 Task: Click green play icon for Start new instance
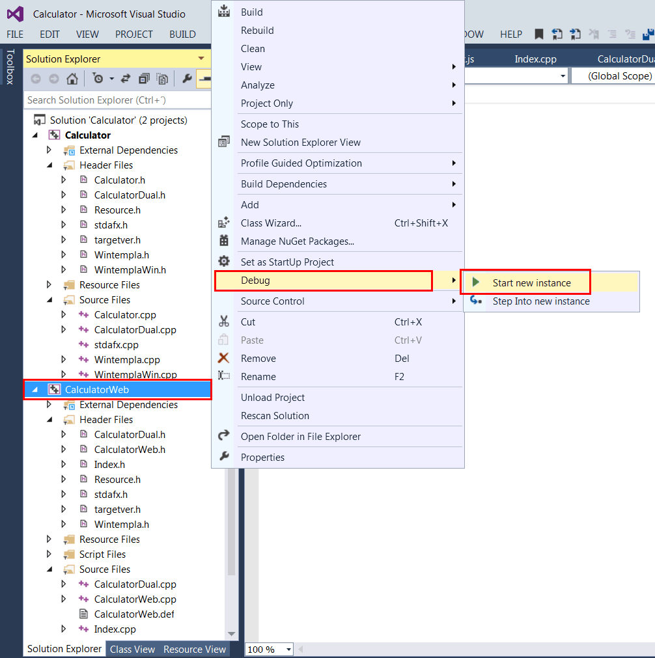[x=476, y=282]
